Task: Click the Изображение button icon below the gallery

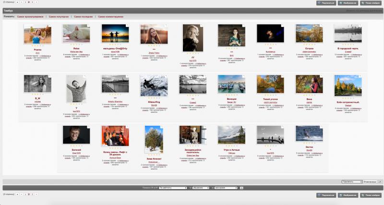Action: click(x=341, y=195)
